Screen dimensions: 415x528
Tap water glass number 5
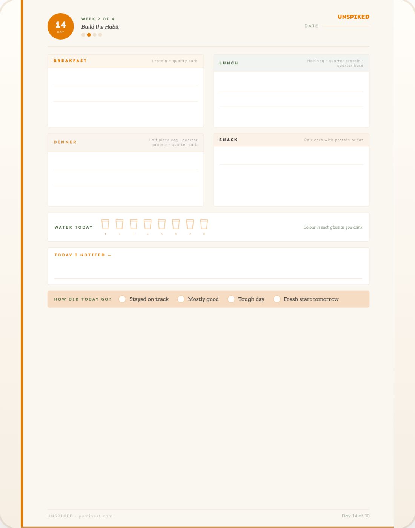coord(162,224)
